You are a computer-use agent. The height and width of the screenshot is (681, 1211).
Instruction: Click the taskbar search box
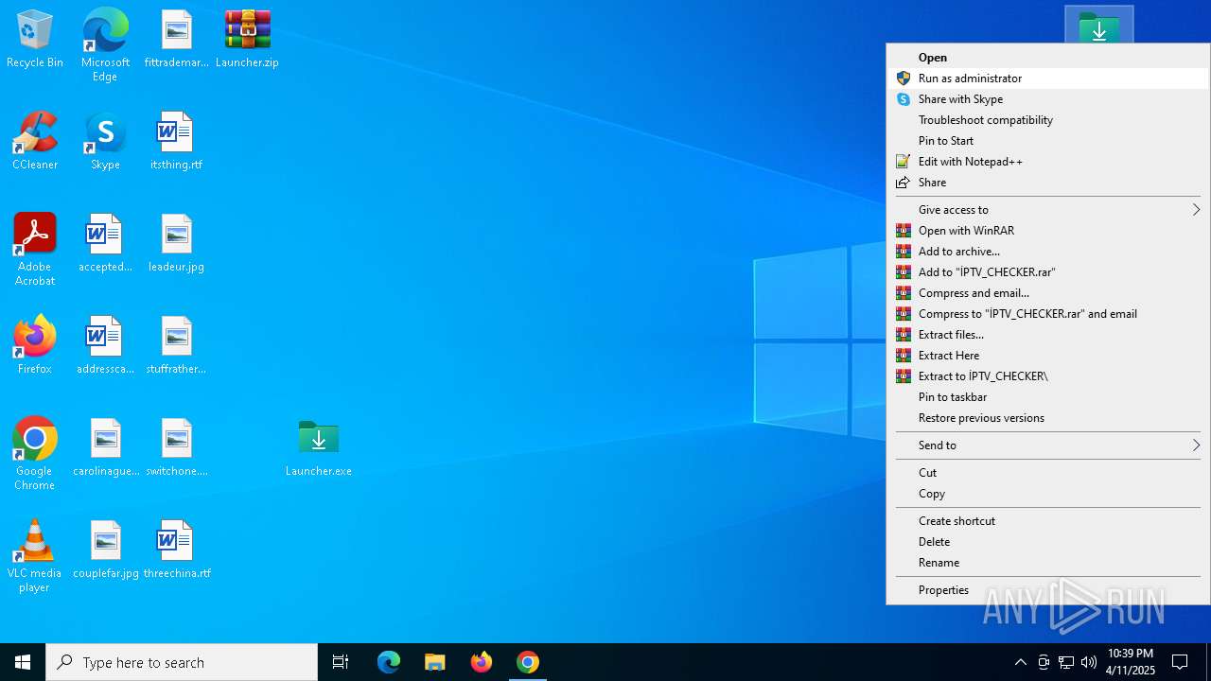[182, 662]
